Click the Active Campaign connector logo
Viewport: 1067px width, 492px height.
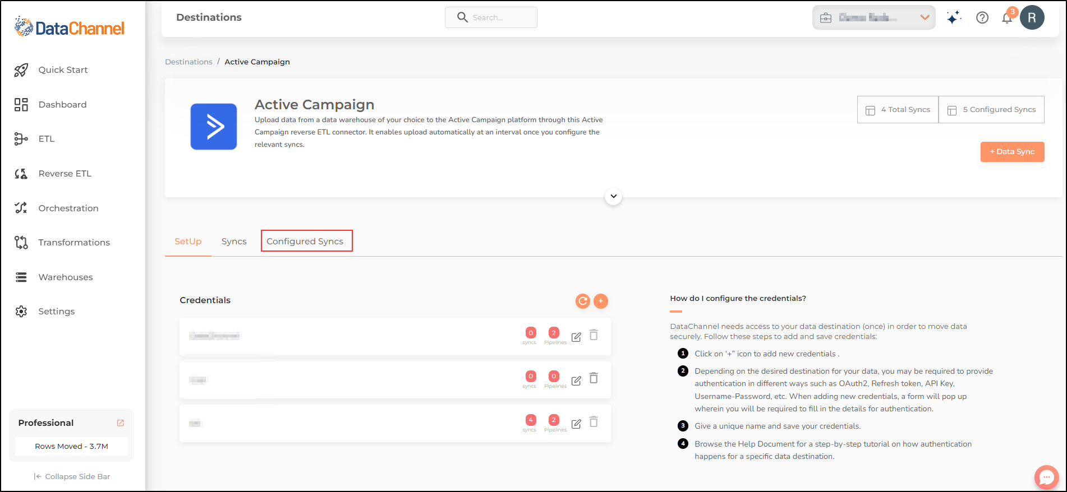pyautogui.click(x=214, y=127)
